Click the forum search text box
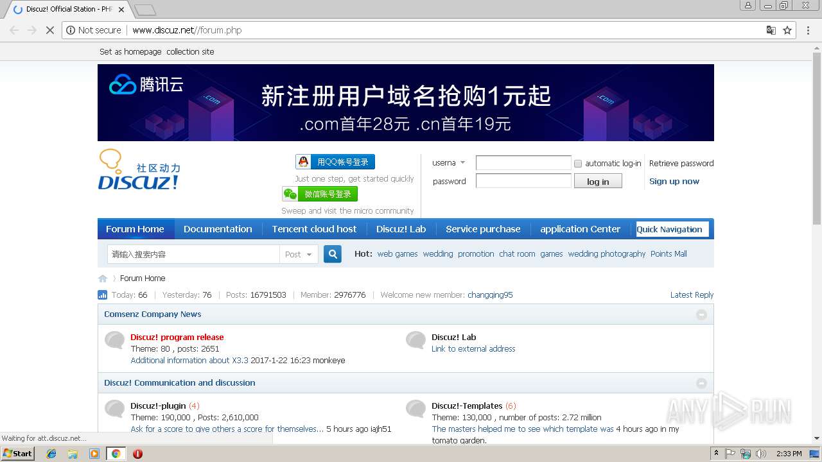Screen dimensions: 822x462 click(193, 254)
